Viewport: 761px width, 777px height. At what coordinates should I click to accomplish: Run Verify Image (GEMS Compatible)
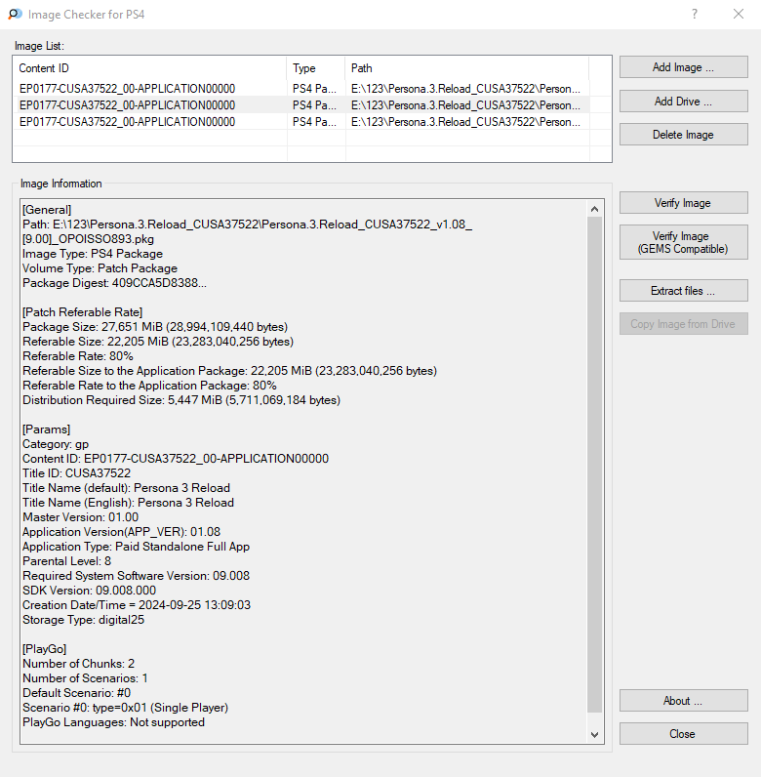[x=683, y=242]
